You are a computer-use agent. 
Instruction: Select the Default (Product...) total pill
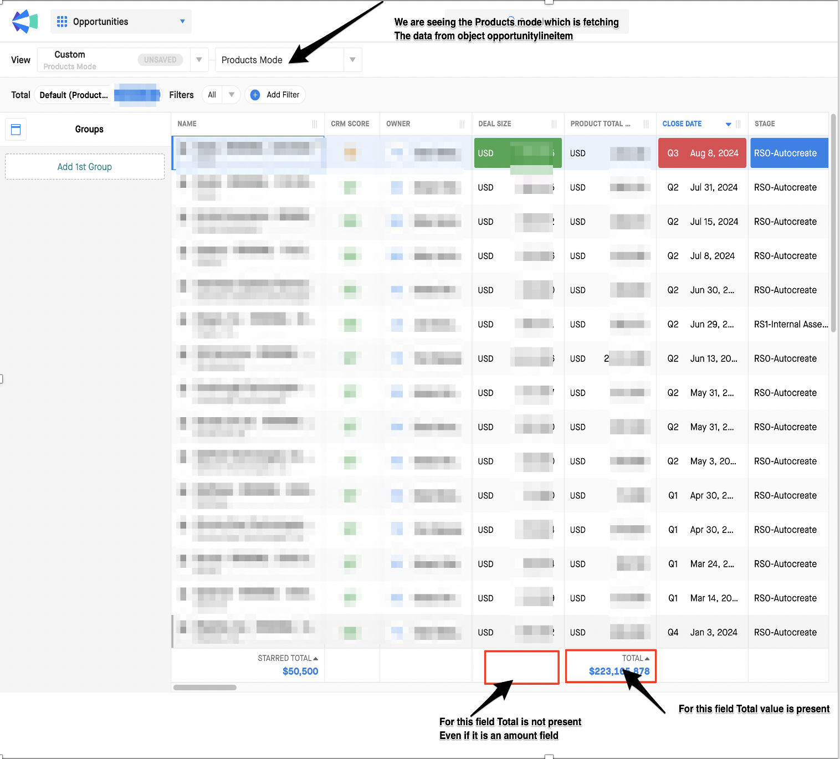74,95
